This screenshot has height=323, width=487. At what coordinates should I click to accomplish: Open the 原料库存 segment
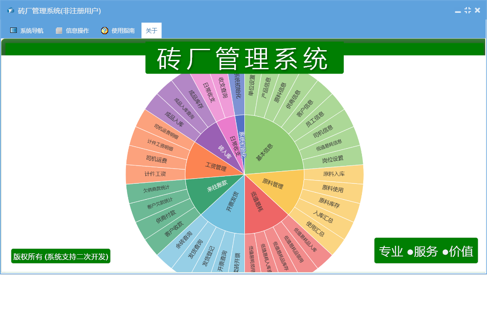pos(329,202)
